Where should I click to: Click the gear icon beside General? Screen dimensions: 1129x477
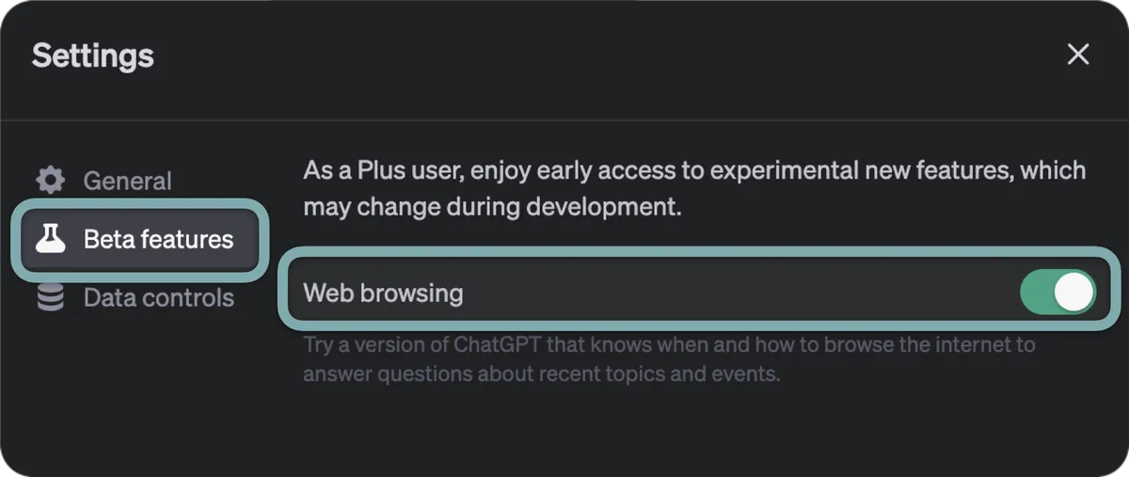(x=50, y=180)
